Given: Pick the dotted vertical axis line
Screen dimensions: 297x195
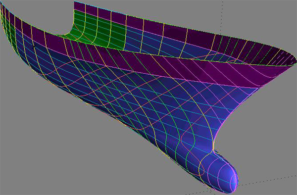Looking at the screenshot, I should [221, 15].
